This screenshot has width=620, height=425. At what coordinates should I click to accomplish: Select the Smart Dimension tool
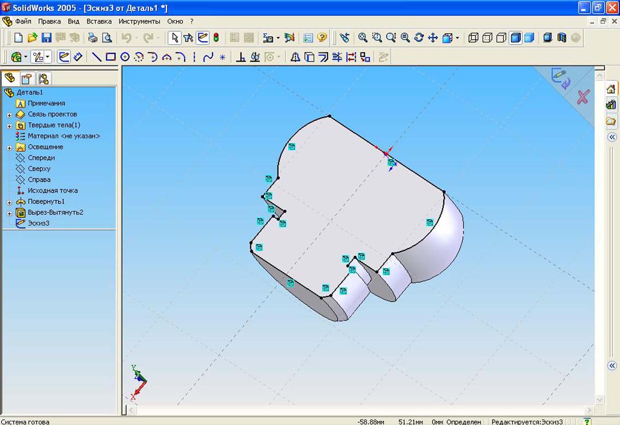[x=78, y=57]
